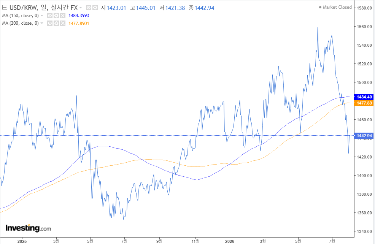Toggle visibility of the USD/KRW main series

click(89, 8)
